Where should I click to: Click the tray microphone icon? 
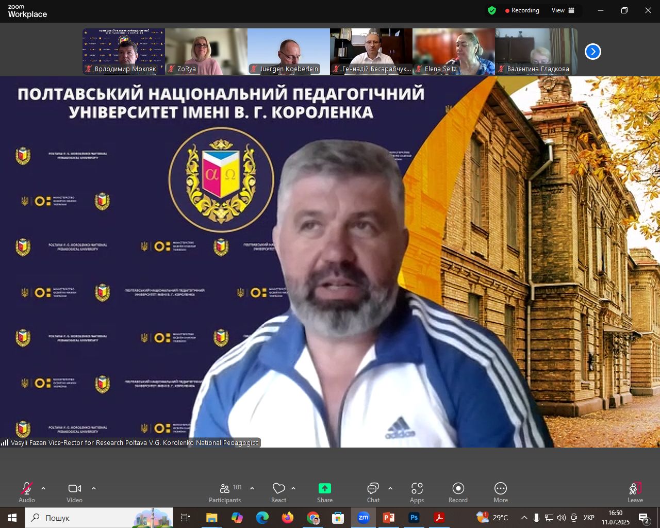[537, 518]
